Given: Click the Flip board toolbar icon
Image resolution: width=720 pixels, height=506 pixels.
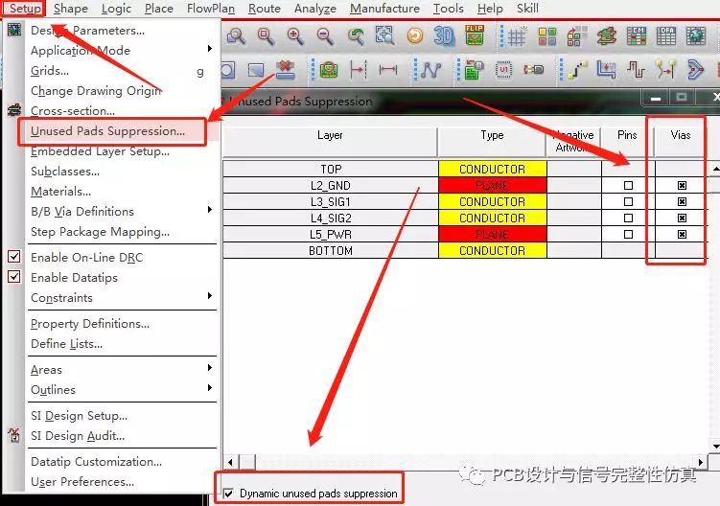Looking at the screenshot, I should (475, 35).
